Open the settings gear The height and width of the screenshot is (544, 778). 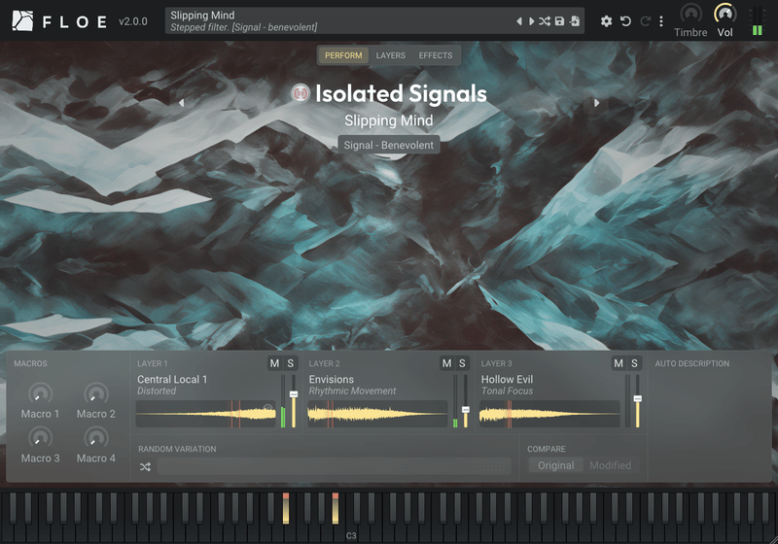pyautogui.click(x=606, y=21)
